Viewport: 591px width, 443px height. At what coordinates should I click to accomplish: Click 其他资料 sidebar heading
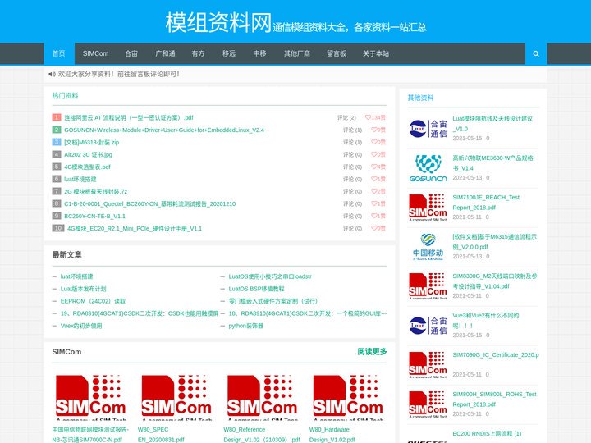coord(420,98)
